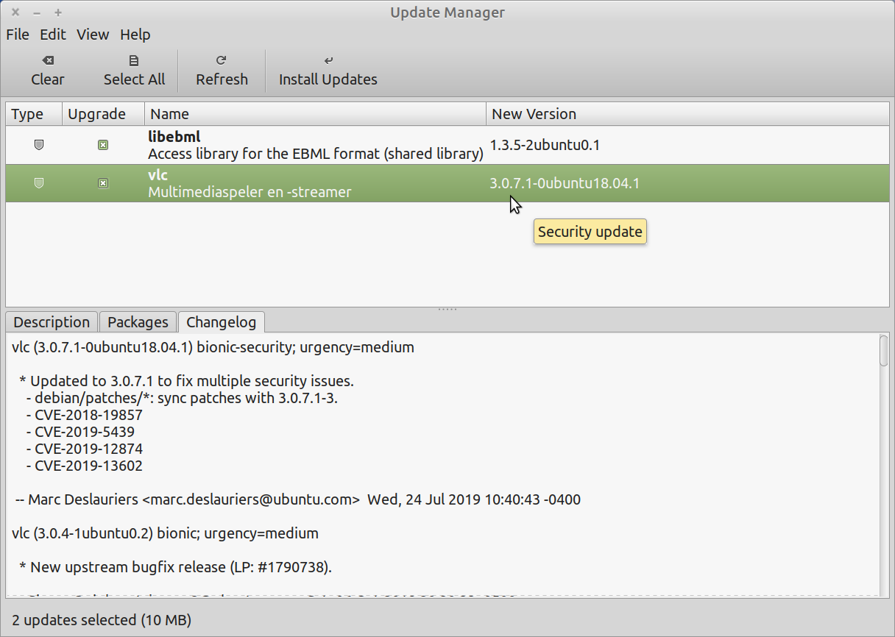Switch to the Description tab
The height and width of the screenshot is (637, 895).
pyautogui.click(x=52, y=322)
